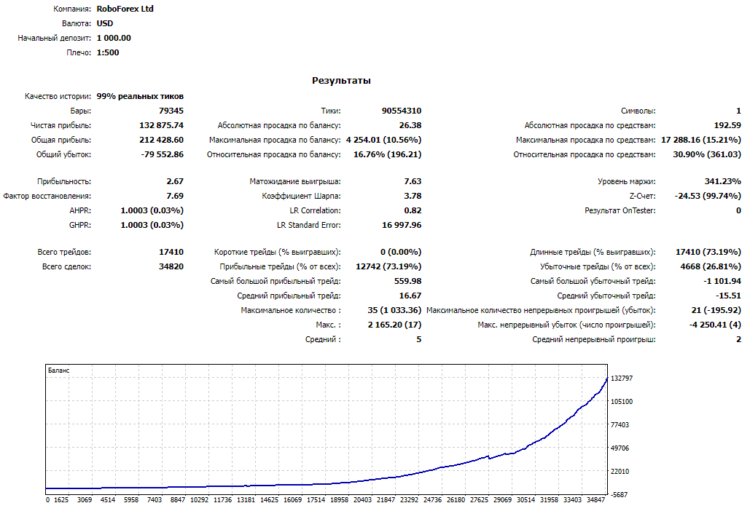The width and height of the screenshot is (750, 511).
Task: Click the blue balance curve peak
Action: pyautogui.click(x=607, y=379)
